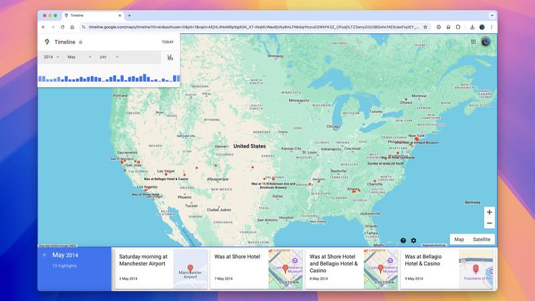Screen dimensions: 535x301
Task: Reload the Timeline page
Action: [x=62, y=27]
